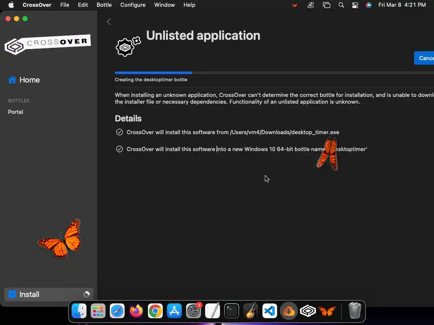Open System Settings from the dock
434x325 pixels.
coord(193,311)
